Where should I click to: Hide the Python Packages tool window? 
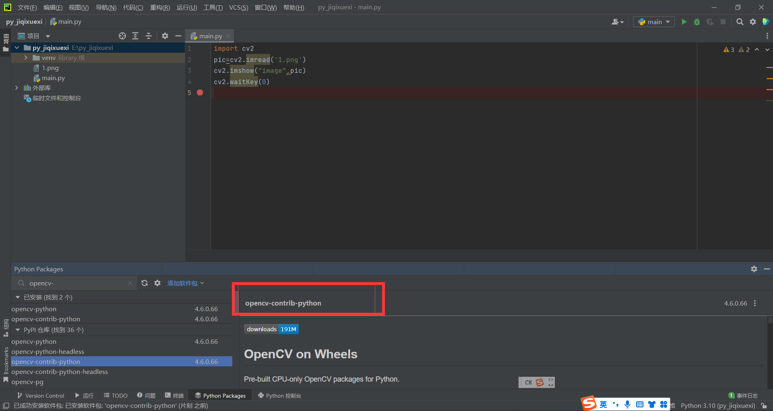[767, 269]
